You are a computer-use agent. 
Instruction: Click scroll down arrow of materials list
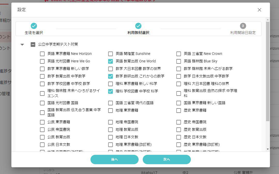(268, 149)
